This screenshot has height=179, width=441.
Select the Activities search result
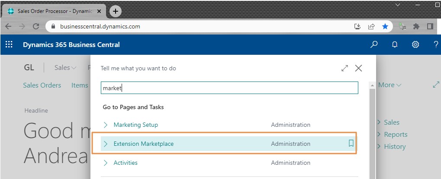point(126,163)
